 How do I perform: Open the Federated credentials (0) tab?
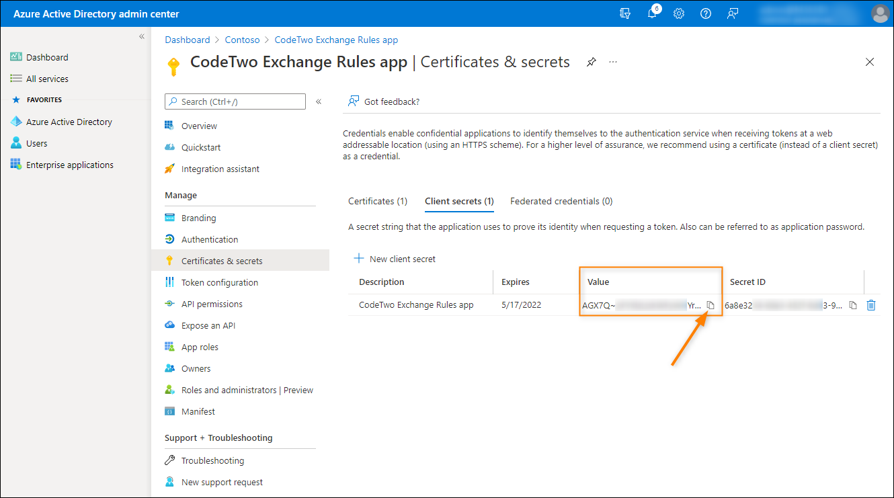(561, 201)
